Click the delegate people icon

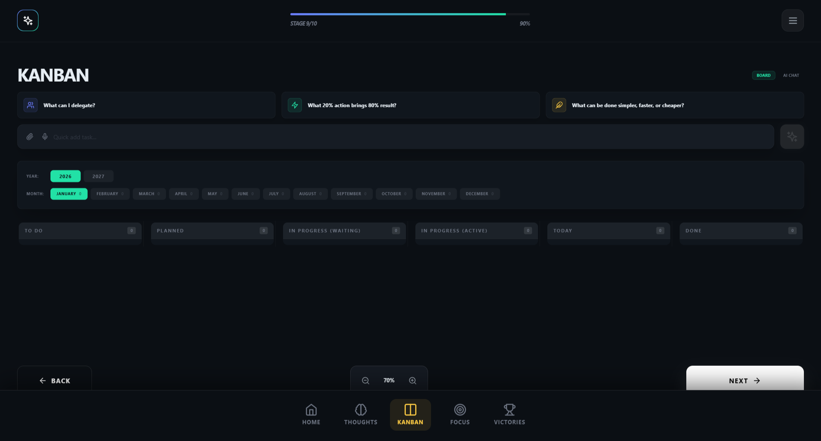[30, 105]
